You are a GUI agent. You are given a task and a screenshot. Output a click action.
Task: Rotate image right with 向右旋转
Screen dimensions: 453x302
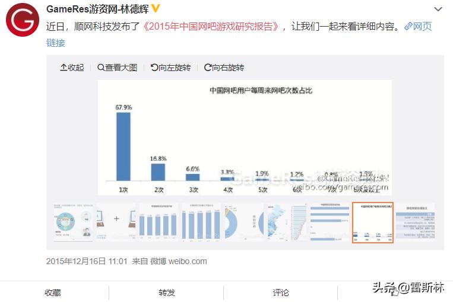pos(224,68)
